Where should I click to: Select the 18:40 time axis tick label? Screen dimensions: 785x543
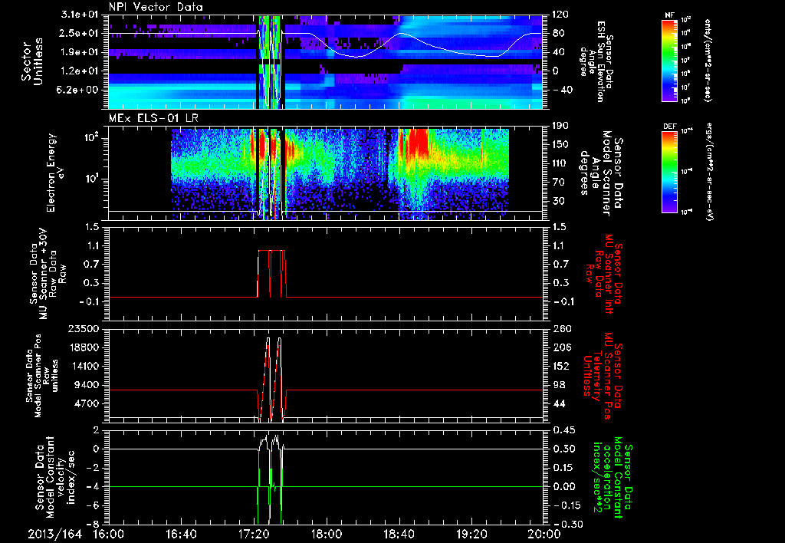coord(399,534)
